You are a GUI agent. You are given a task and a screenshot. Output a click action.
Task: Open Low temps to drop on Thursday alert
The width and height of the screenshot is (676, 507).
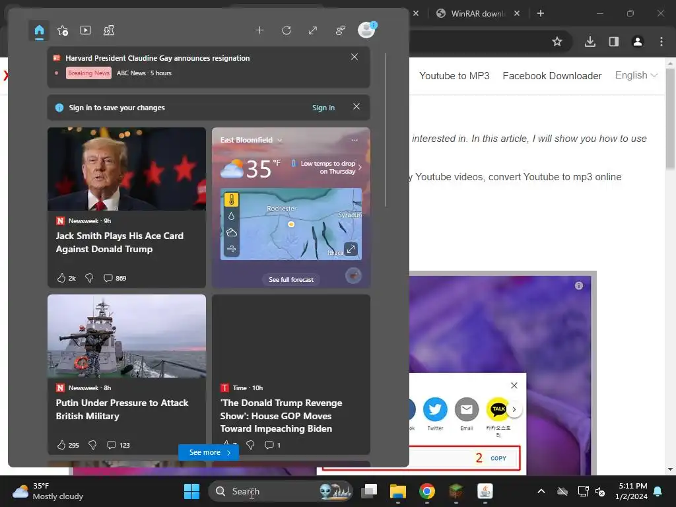click(x=327, y=167)
